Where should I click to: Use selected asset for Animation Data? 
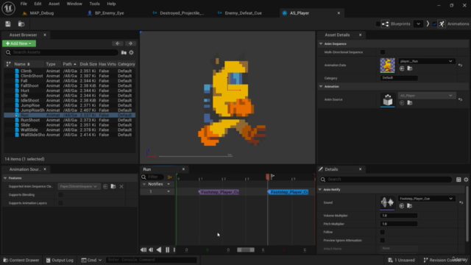tap(402, 68)
